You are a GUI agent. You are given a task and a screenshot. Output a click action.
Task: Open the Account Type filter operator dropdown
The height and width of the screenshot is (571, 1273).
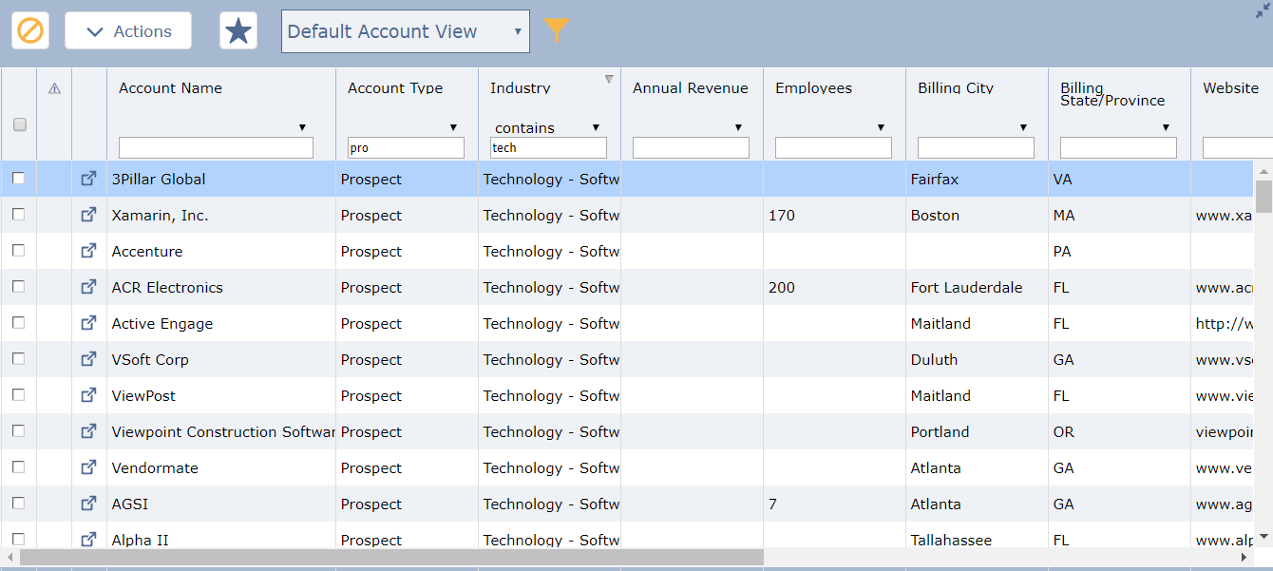coord(453,126)
